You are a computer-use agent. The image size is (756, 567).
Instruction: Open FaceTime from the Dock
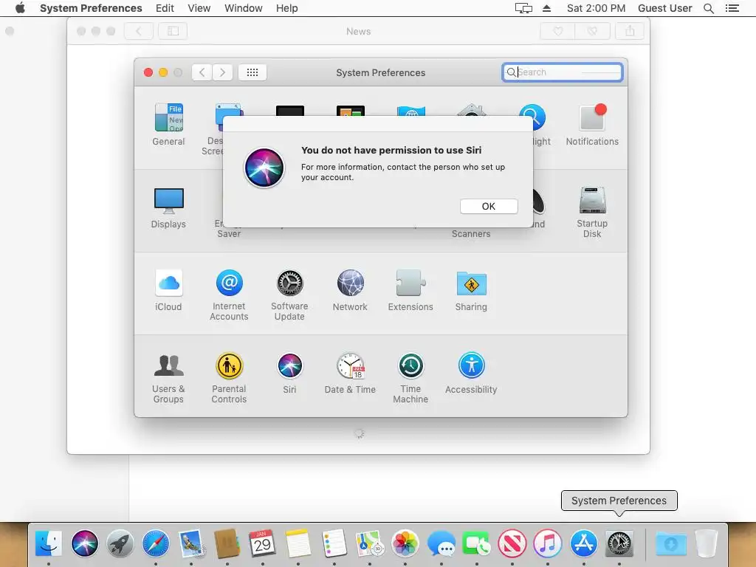pos(476,543)
